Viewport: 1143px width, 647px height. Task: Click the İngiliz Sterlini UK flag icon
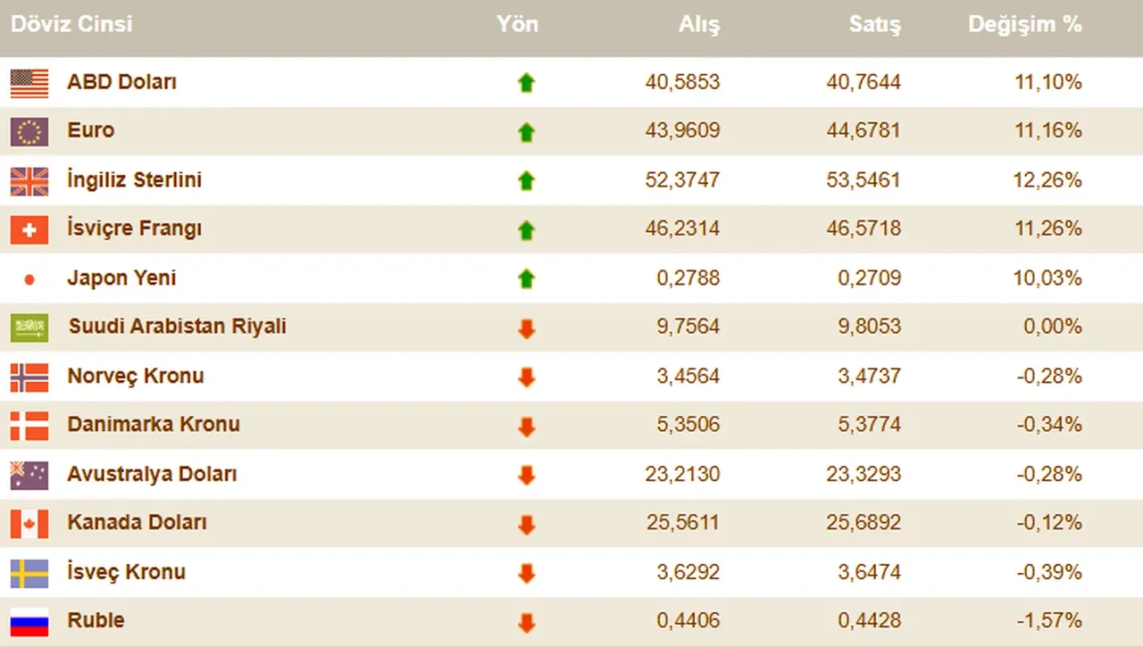(29, 180)
